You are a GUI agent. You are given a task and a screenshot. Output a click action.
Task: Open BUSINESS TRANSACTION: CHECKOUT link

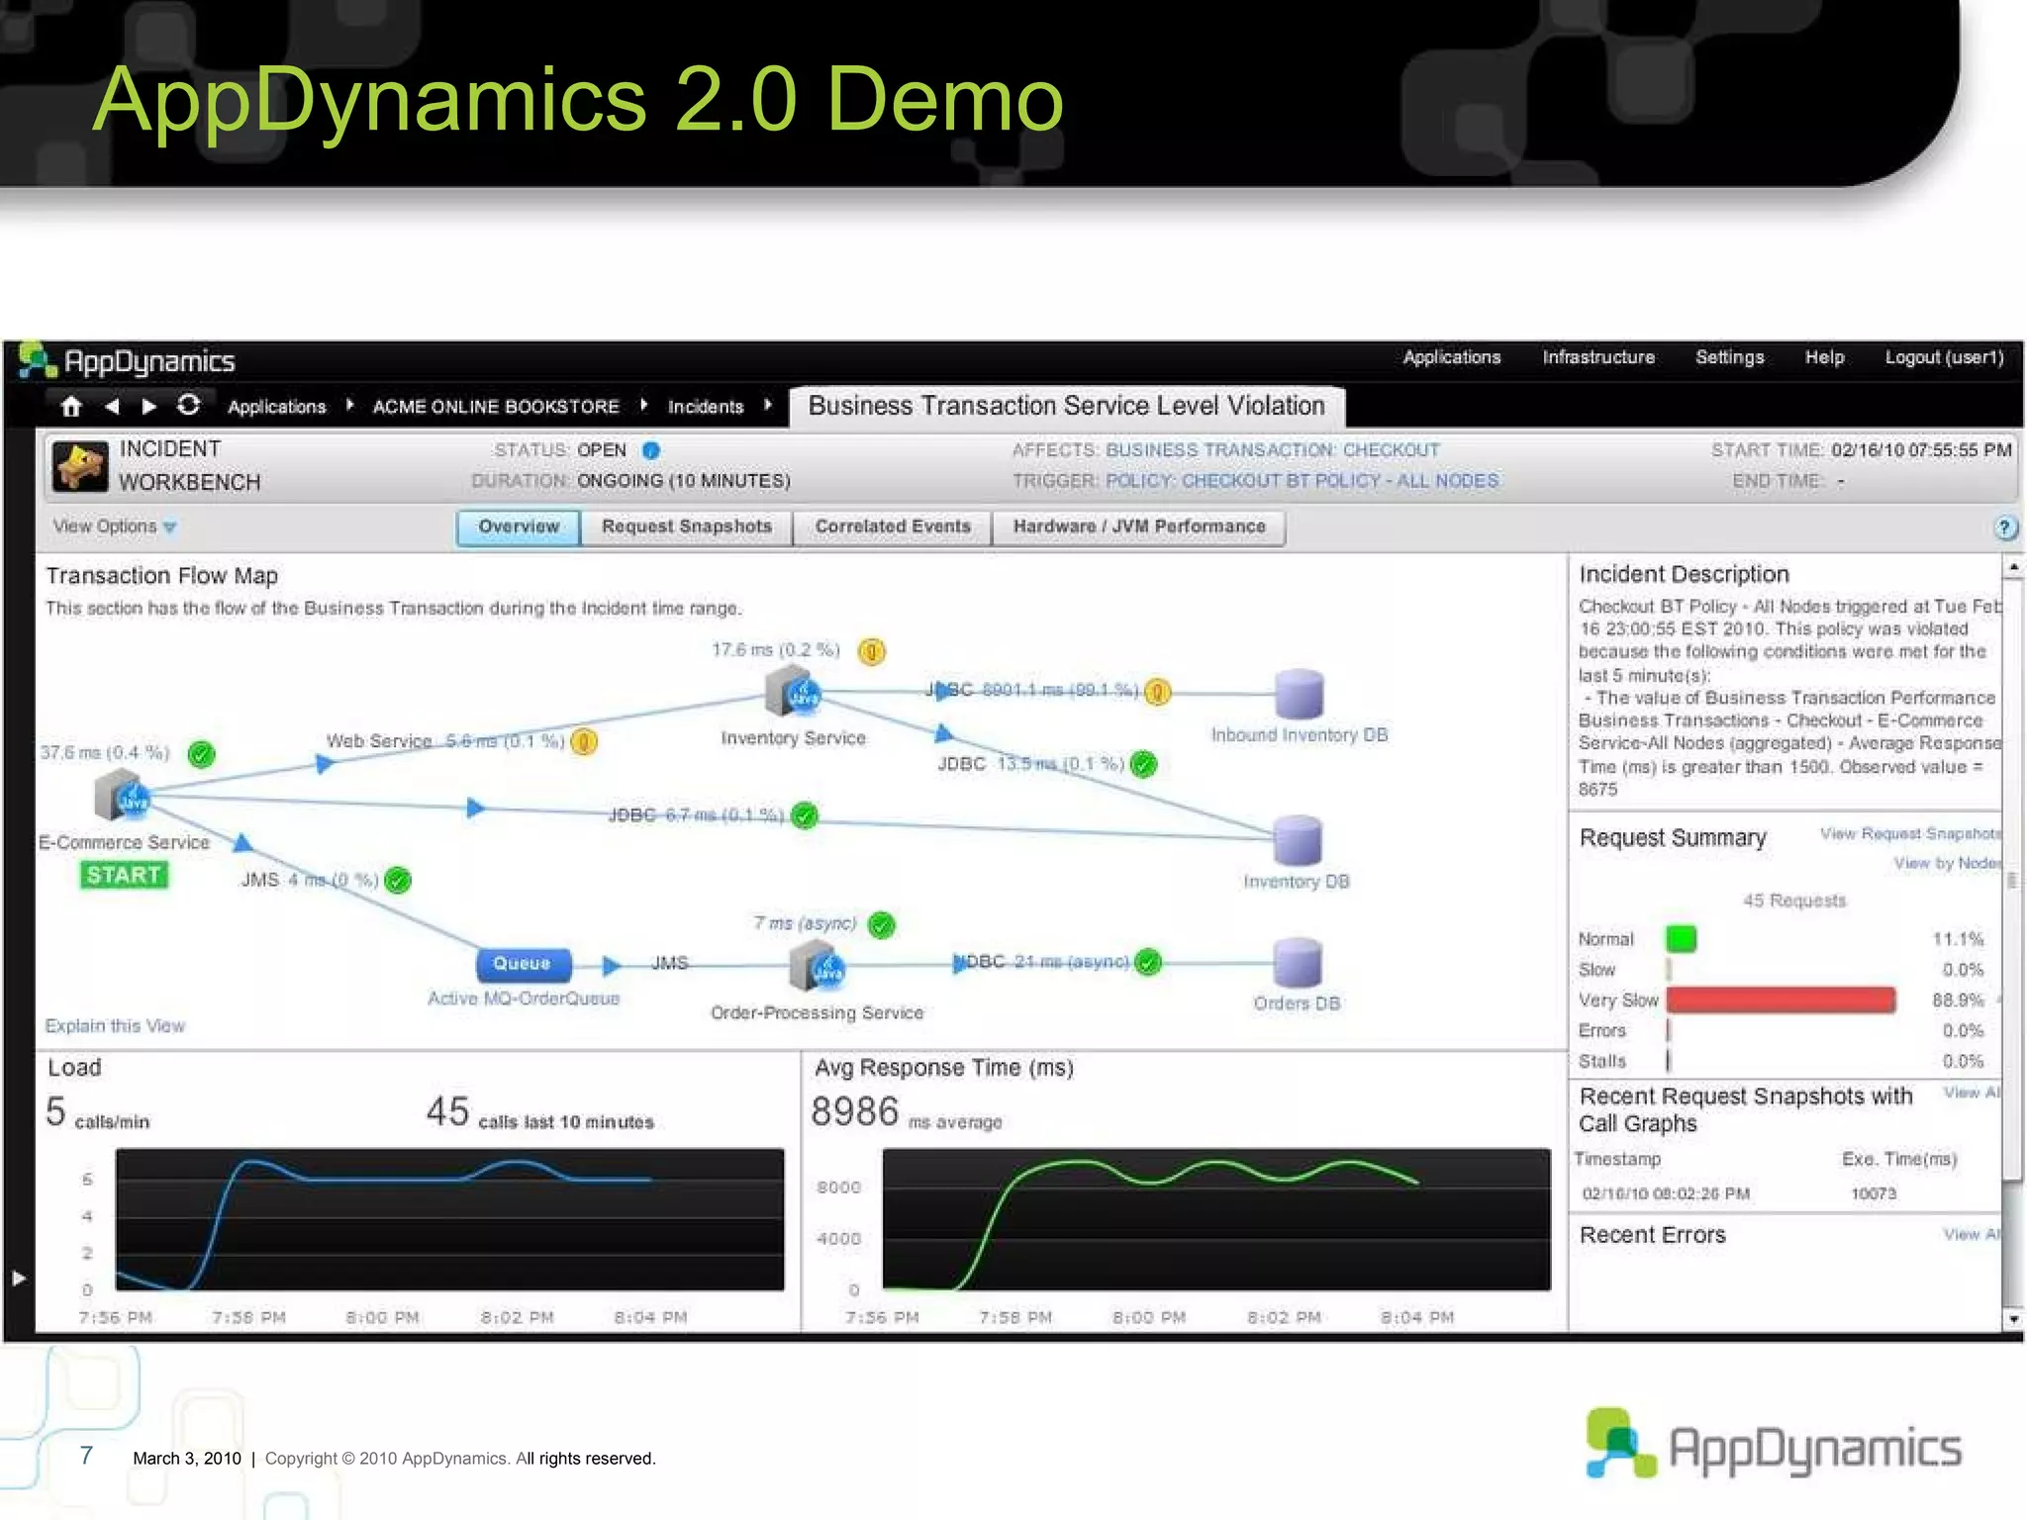(x=1273, y=450)
